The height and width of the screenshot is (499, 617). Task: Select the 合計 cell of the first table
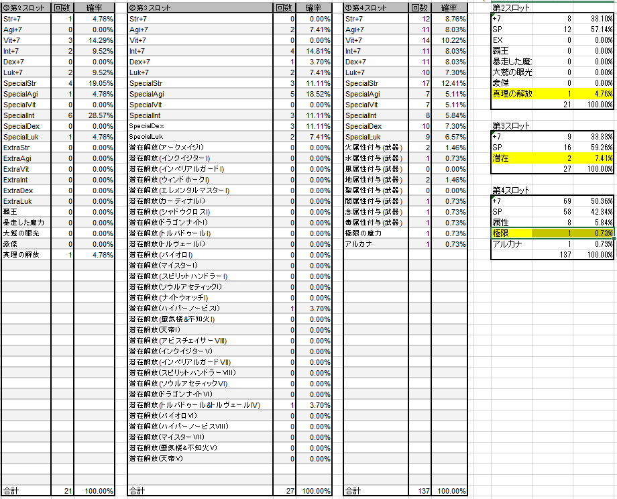pyautogui.click(x=28, y=491)
